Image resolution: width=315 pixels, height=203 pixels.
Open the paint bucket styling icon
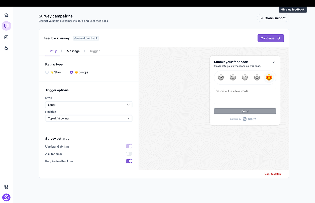pyautogui.click(x=6, y=48)
